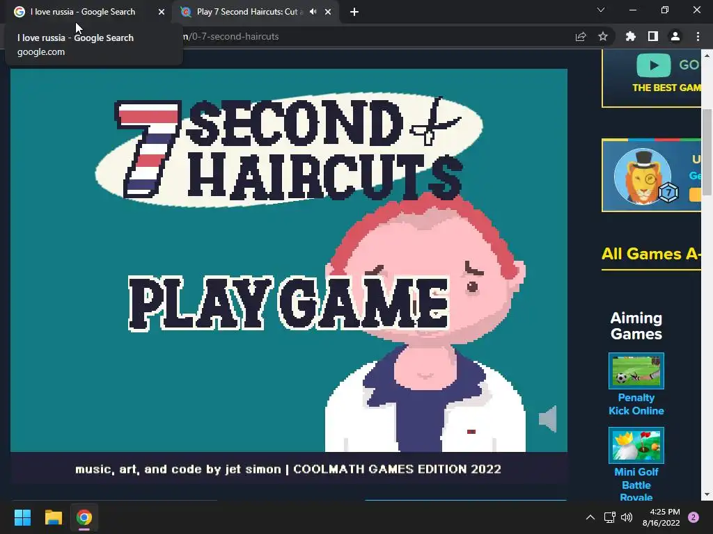Click the scrollbar up arrow
Image resolution: width=713 pixels, height=534 pixels.
pyautogui.click(x=707, y=56)
